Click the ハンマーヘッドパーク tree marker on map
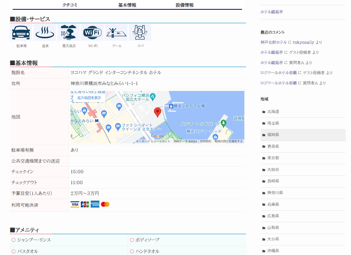 click(x=224, y=124)
